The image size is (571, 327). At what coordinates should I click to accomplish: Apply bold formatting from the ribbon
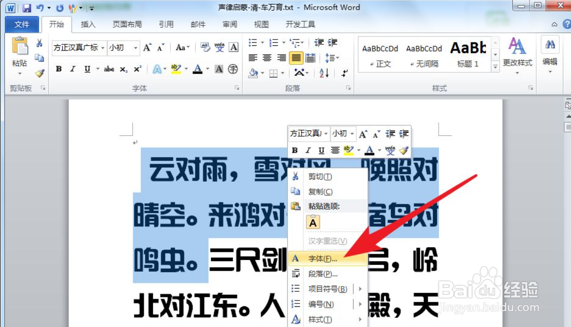pos(58,69)
